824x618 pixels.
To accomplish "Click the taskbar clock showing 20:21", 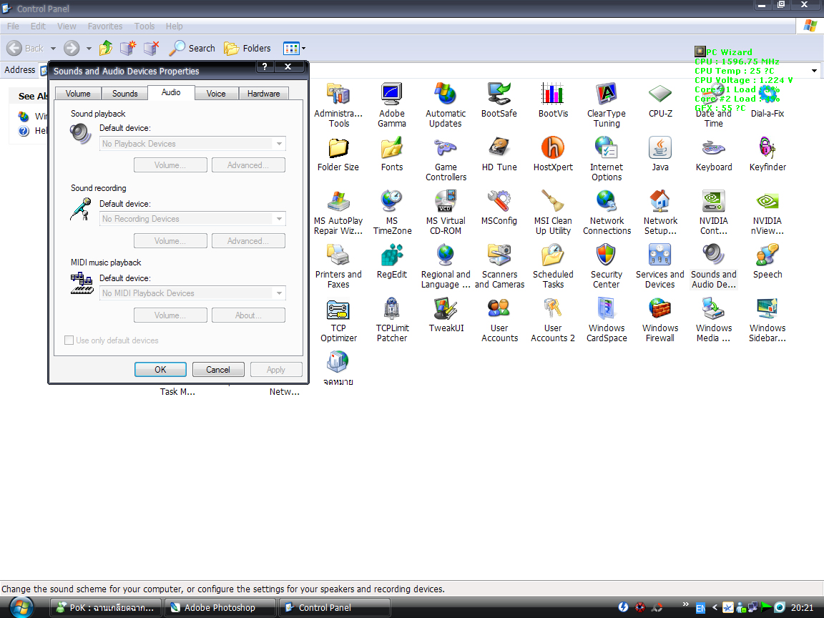I will click(x=802, y=607).
